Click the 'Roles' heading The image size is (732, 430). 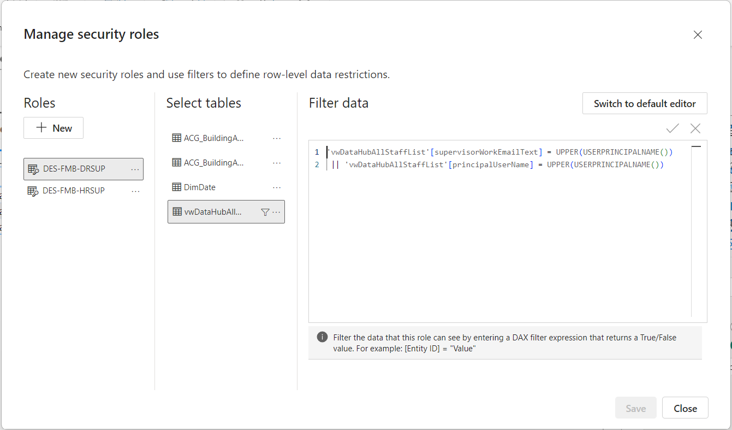(x=39, y=103)
